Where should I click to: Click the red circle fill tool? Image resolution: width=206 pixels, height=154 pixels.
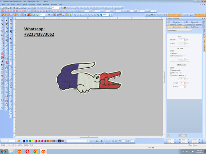(x=2, y=54)
